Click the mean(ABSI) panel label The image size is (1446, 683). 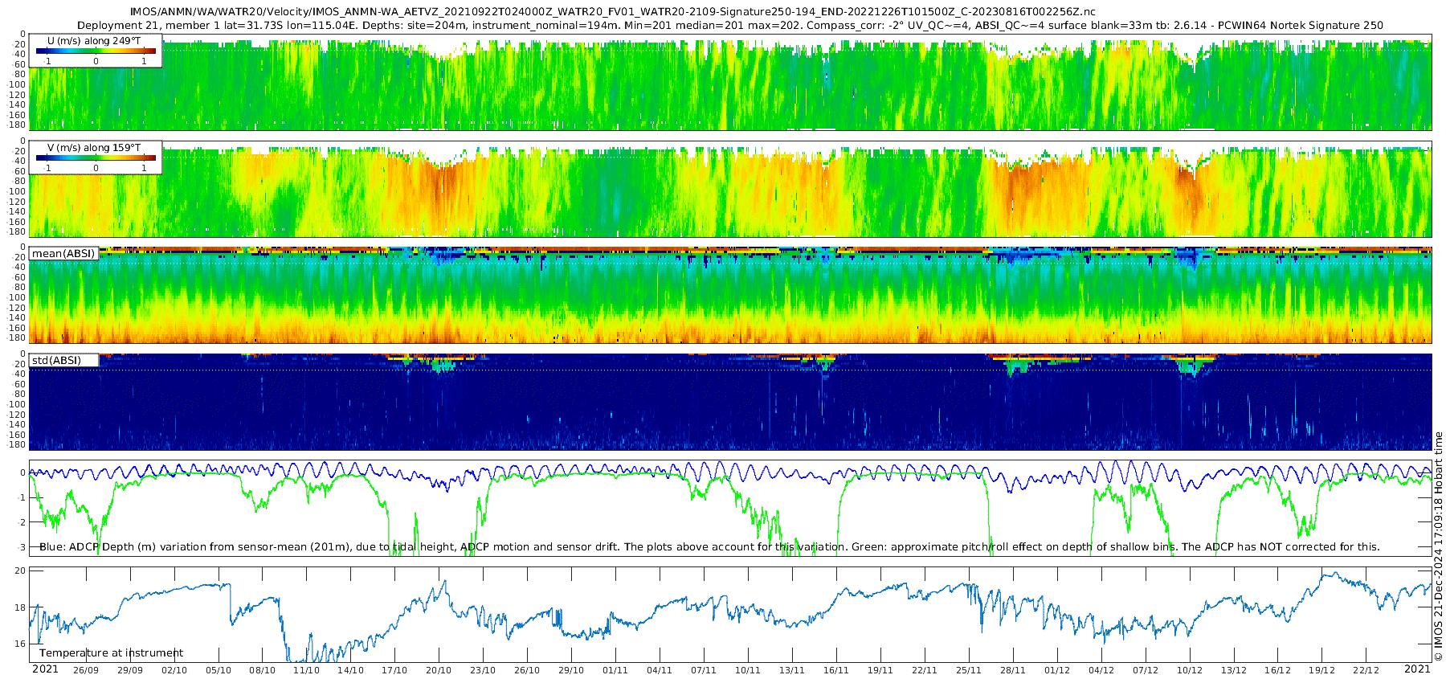pos(63,254)
